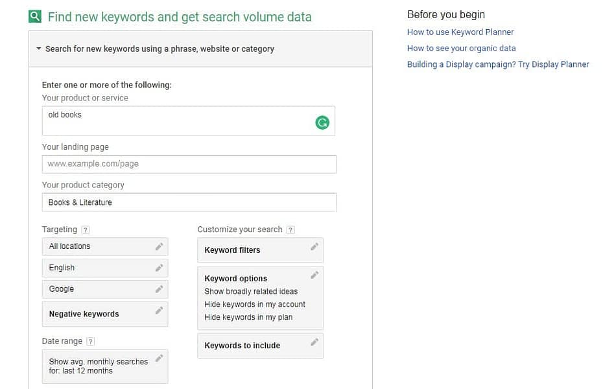Select the Books & Literature category field
Viewport: 603px width, 389px height.
coord(188,202)
